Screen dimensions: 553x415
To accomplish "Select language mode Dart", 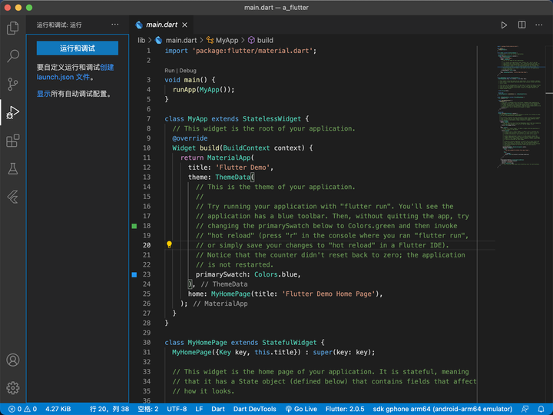I will (218, 409).
